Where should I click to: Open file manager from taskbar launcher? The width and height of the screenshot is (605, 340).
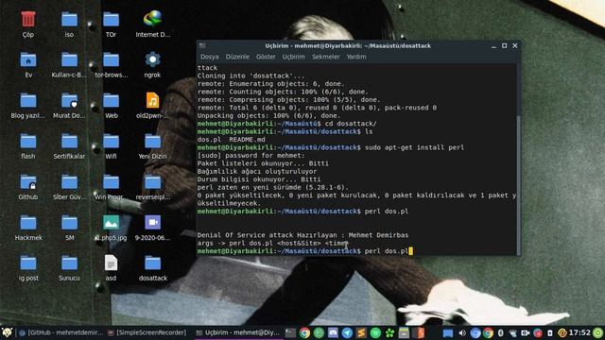404,332
